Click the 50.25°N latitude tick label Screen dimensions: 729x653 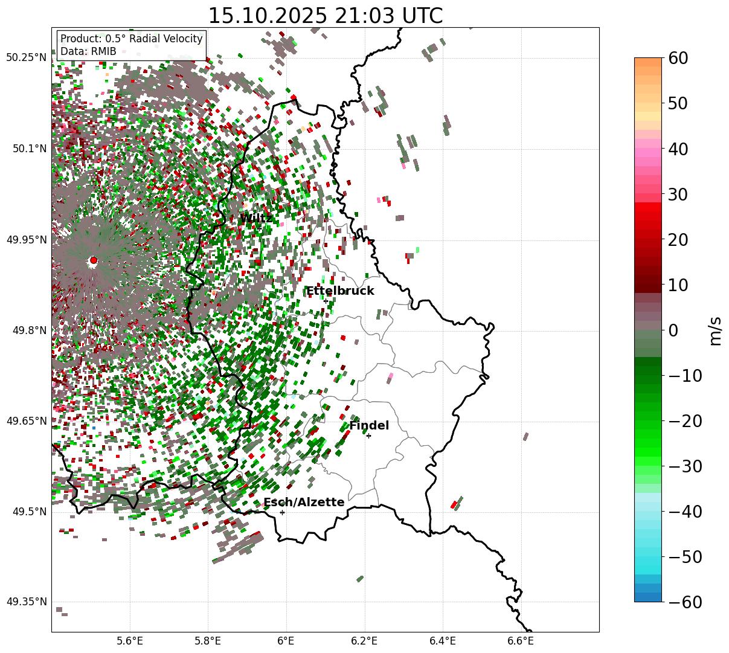(27, 58)
